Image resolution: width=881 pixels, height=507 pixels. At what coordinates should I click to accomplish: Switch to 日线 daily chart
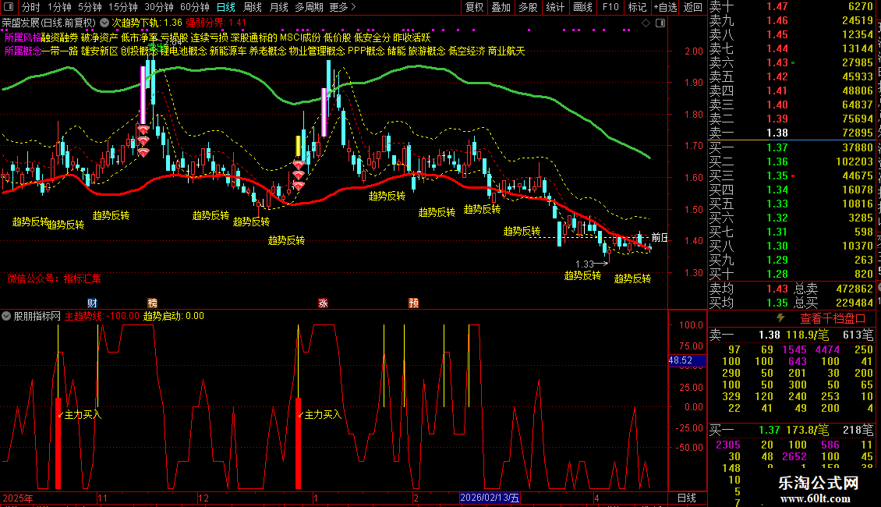coord(226,7)
